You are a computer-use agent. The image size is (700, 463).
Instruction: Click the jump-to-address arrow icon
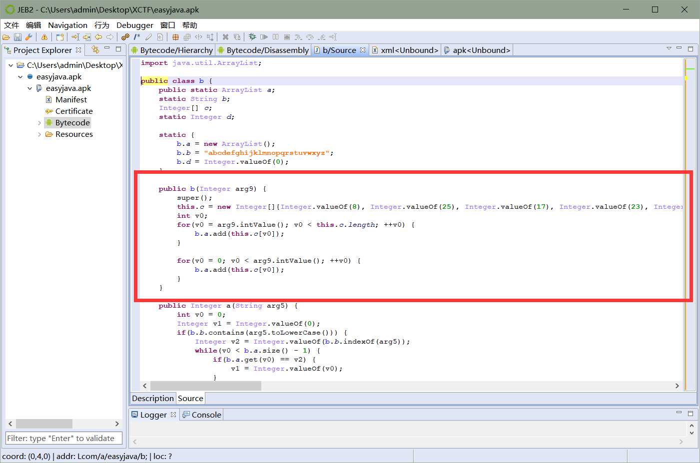point(75,37)
